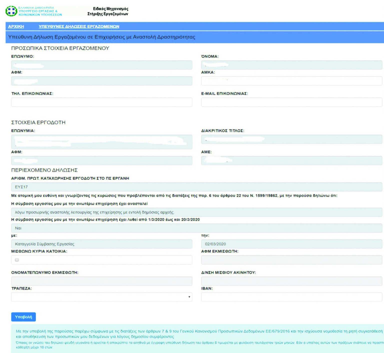Viewport: 384px width, 353px height.
Task: Click the Καταγγελία Σύμβασης Εργασίας field
Action: 101,244
